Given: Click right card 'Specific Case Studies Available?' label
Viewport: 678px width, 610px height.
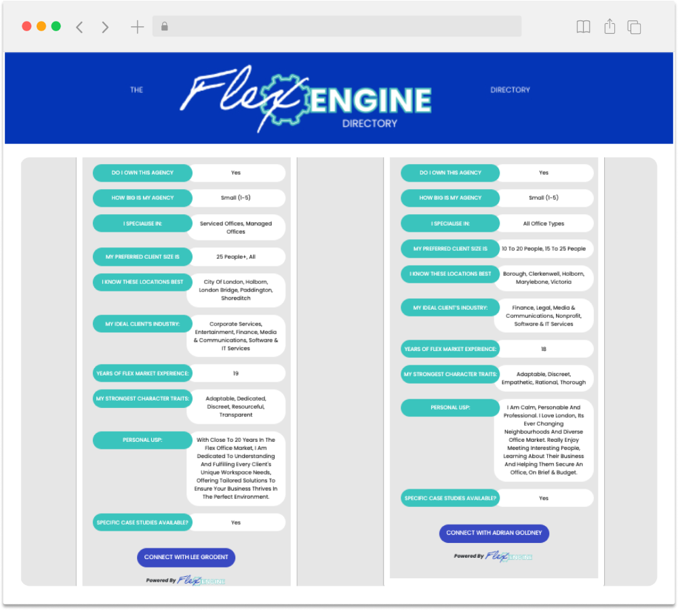Looking at the screenshot, I should click(450, 498).
